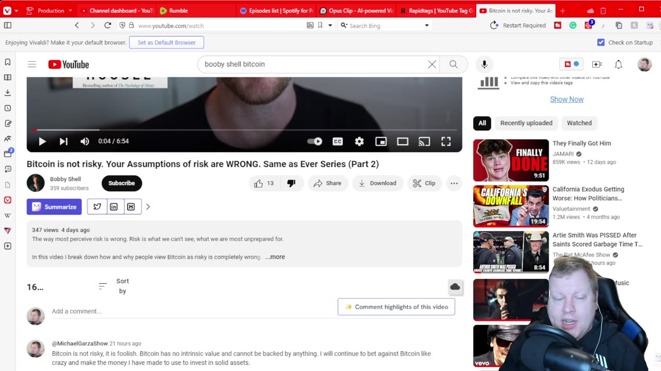Focus the Search Bing field
The image size is (661, 371).
tap(385, 25)
